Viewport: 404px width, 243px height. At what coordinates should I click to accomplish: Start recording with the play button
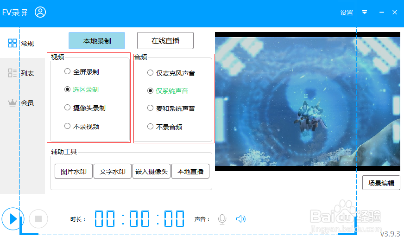pos(13,219)
